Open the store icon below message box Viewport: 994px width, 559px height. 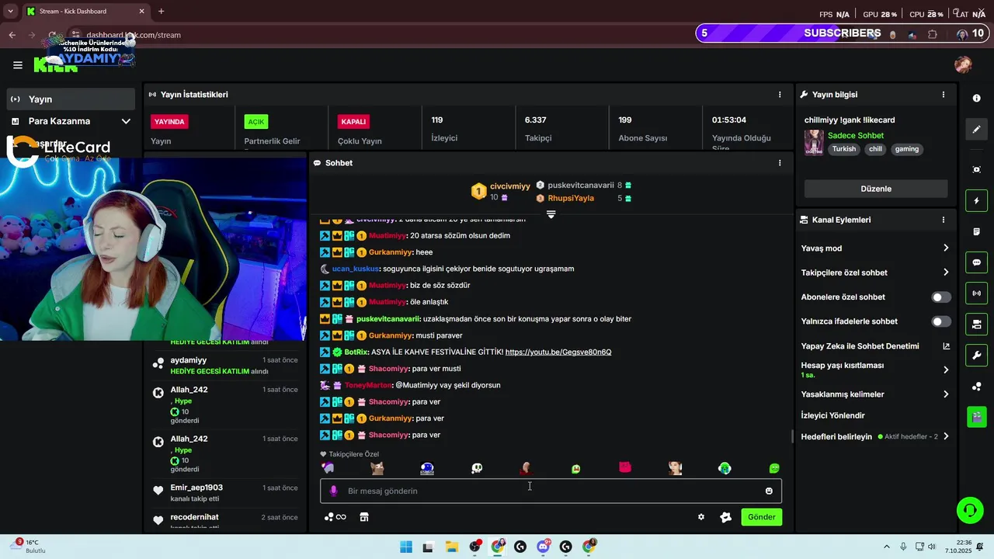(363, 517)
